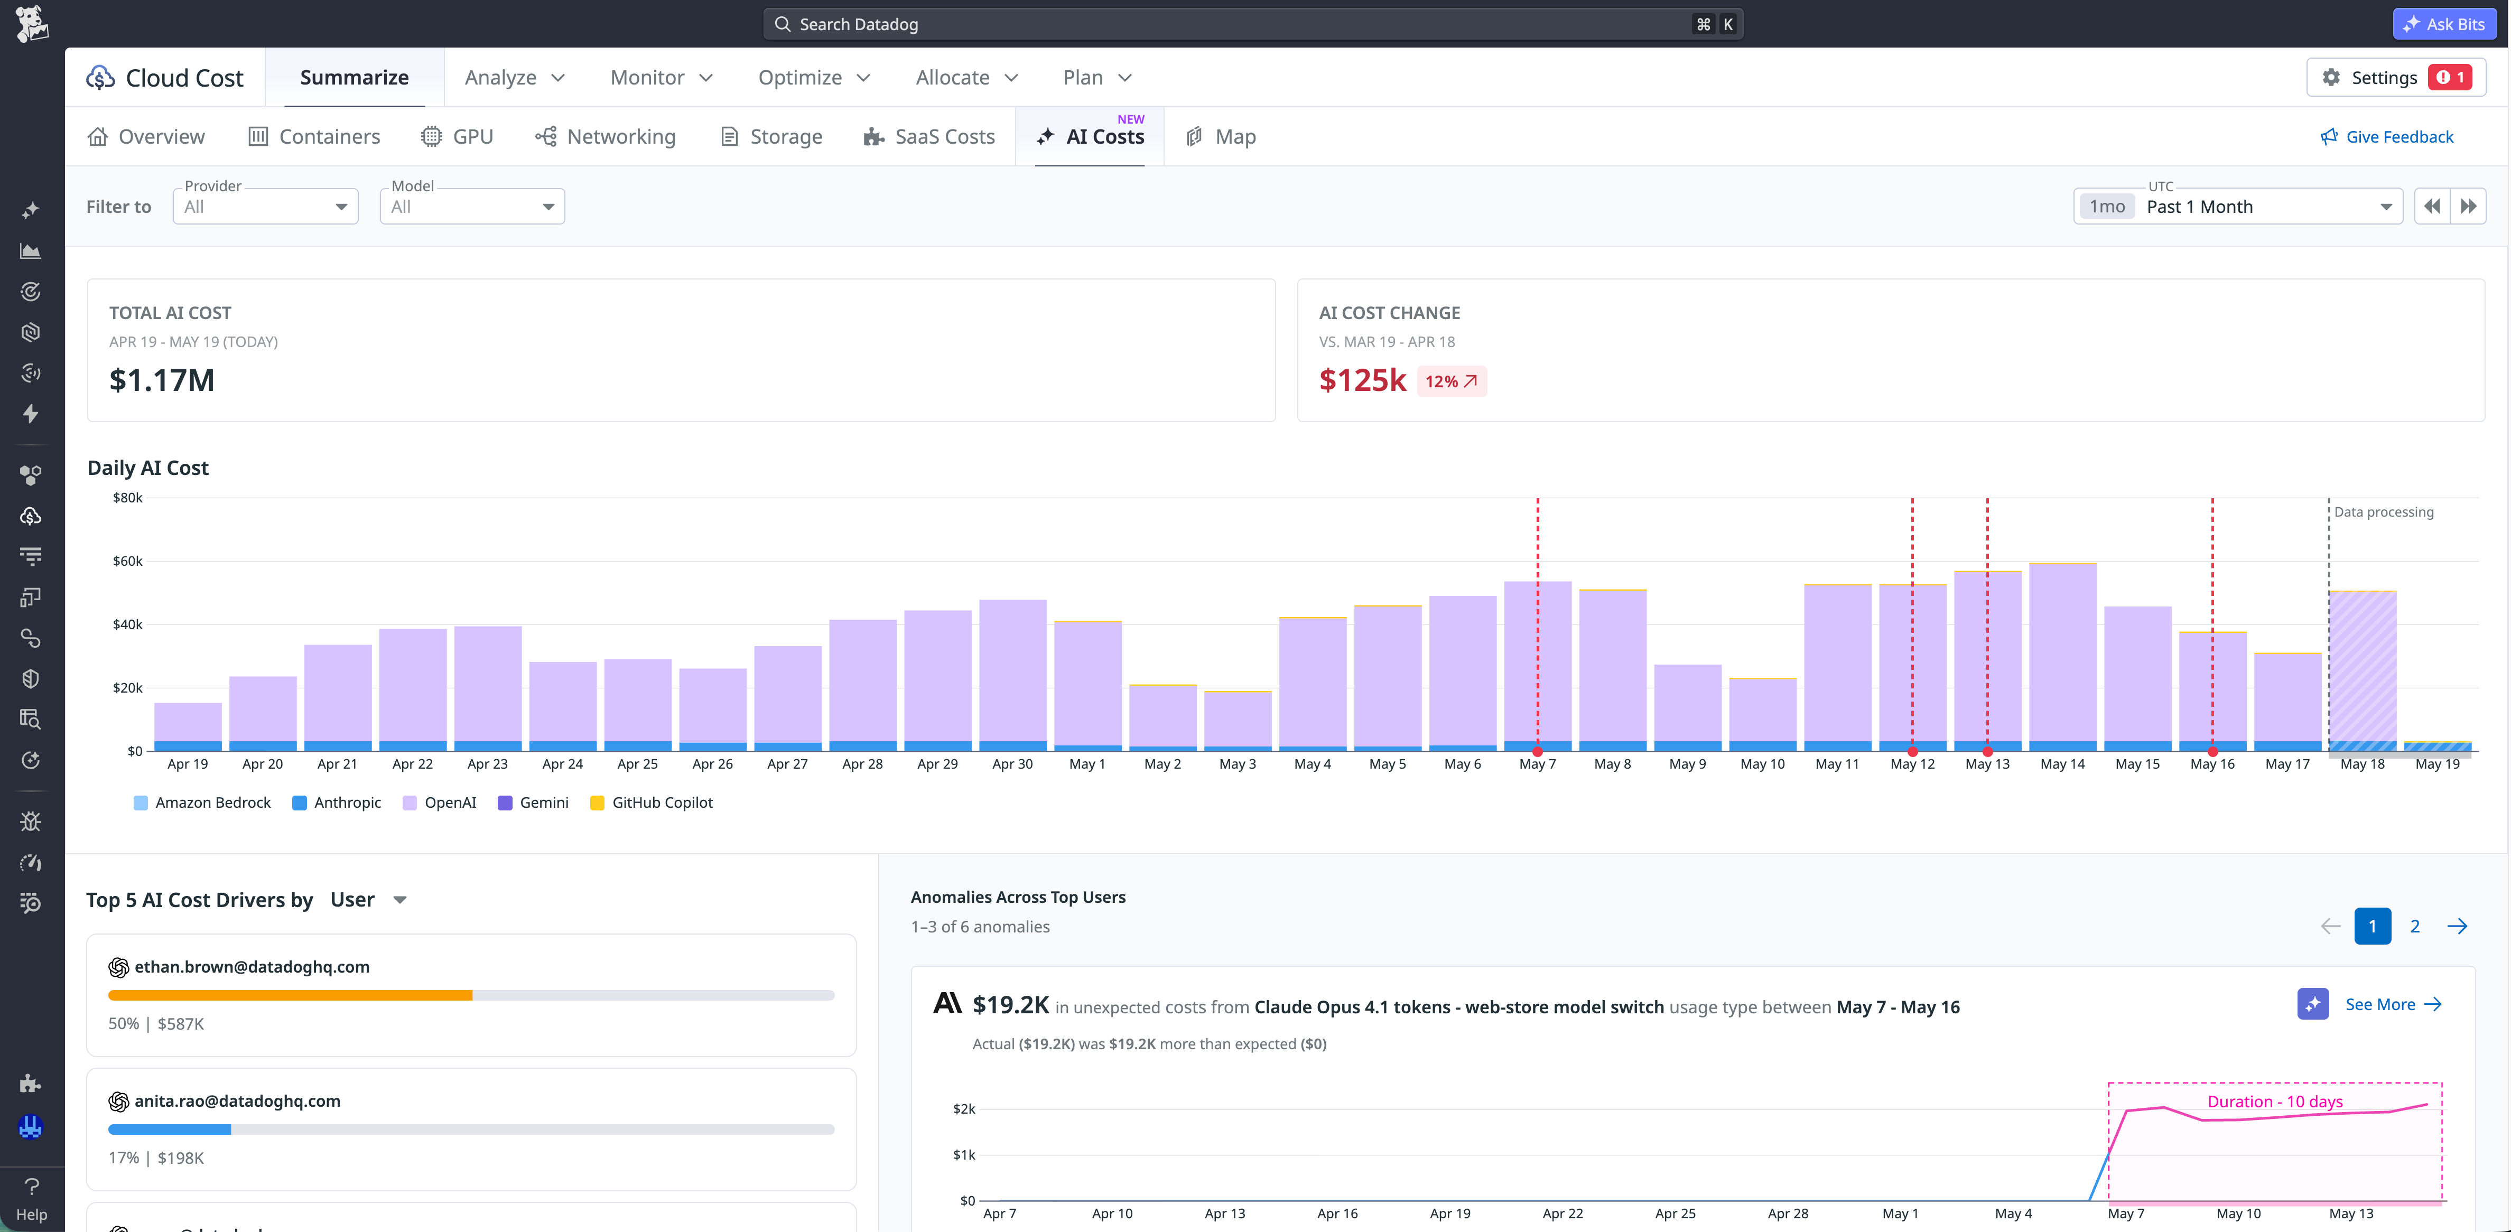Open the SaaS Costs tab
This screenshot has width=2511, height=1232.
(x=929, y=136)
